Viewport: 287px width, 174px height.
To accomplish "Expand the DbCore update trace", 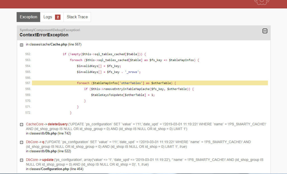I will click(22, 160).
